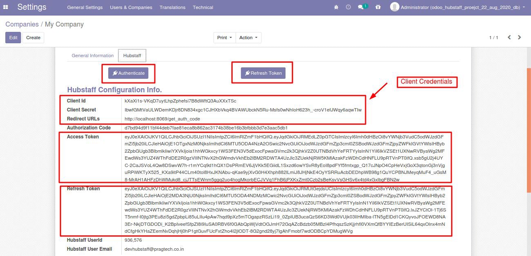Open the activities clock icon
The image size is (531, 256).
[348, 7]
